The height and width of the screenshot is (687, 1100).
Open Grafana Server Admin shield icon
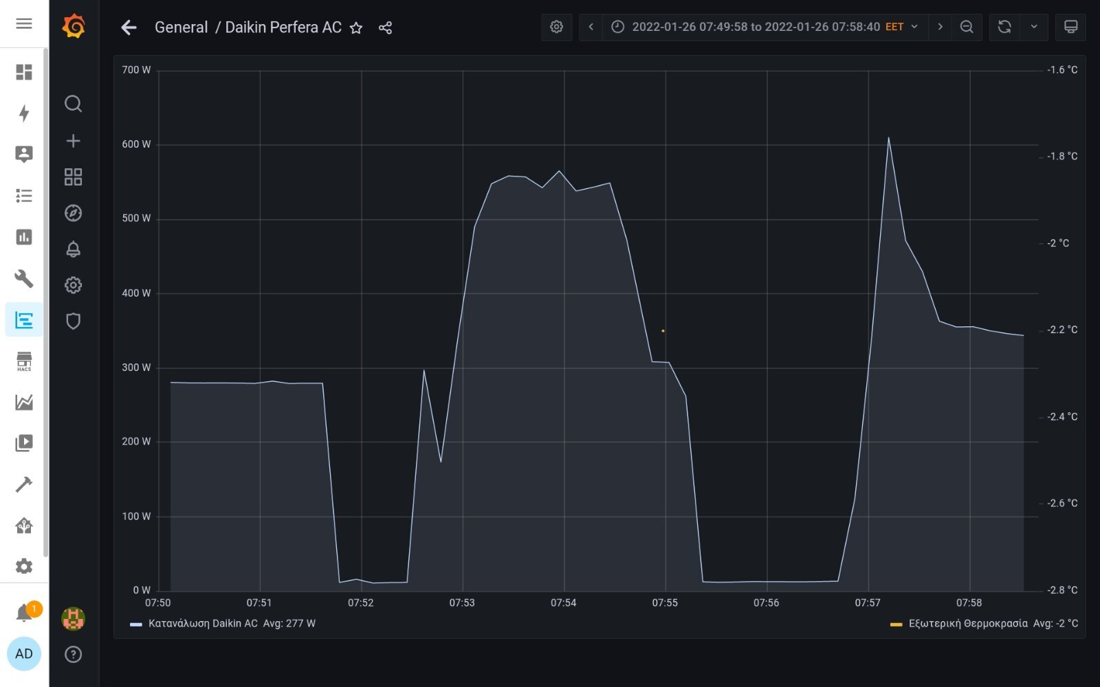pos(74,321)
